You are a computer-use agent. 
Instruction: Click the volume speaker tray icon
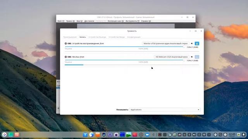(194, 135)
